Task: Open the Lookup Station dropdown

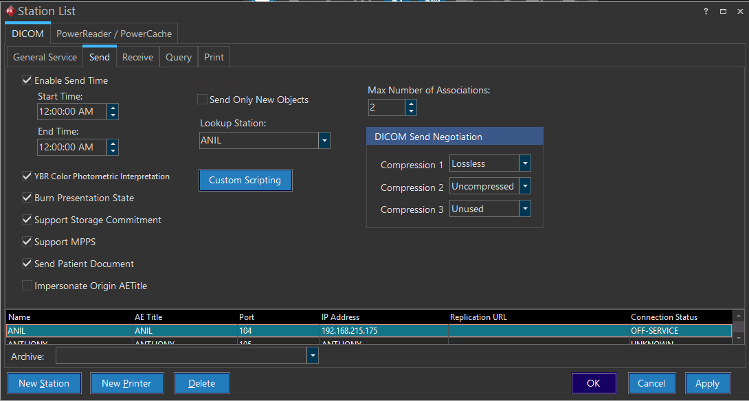Action: point(324,141)
